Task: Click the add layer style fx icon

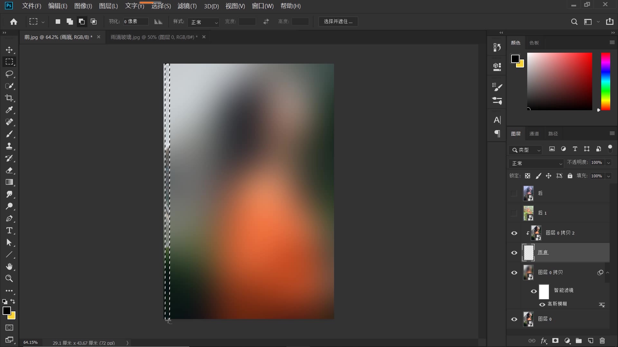Action: 544,341
